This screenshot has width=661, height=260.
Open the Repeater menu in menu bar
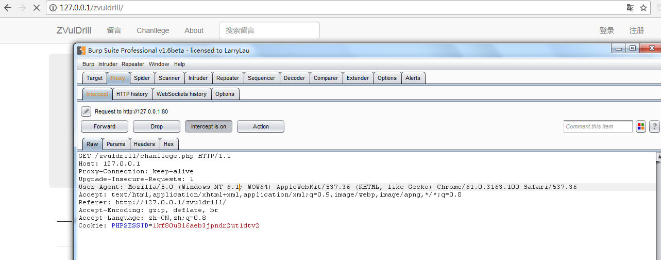pos(133,64)
